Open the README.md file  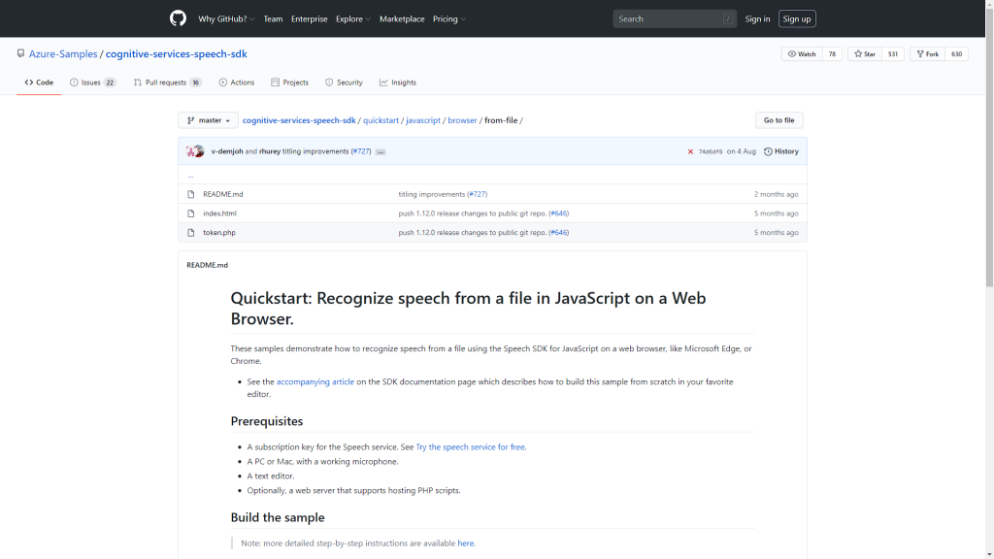tap(223, 194)
